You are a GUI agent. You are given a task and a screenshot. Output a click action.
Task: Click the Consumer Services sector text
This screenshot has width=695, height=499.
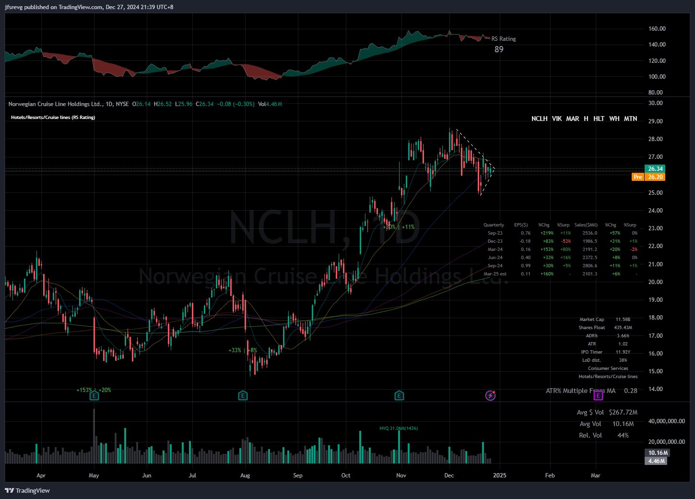pyautogui.click(x=608, y=368)
